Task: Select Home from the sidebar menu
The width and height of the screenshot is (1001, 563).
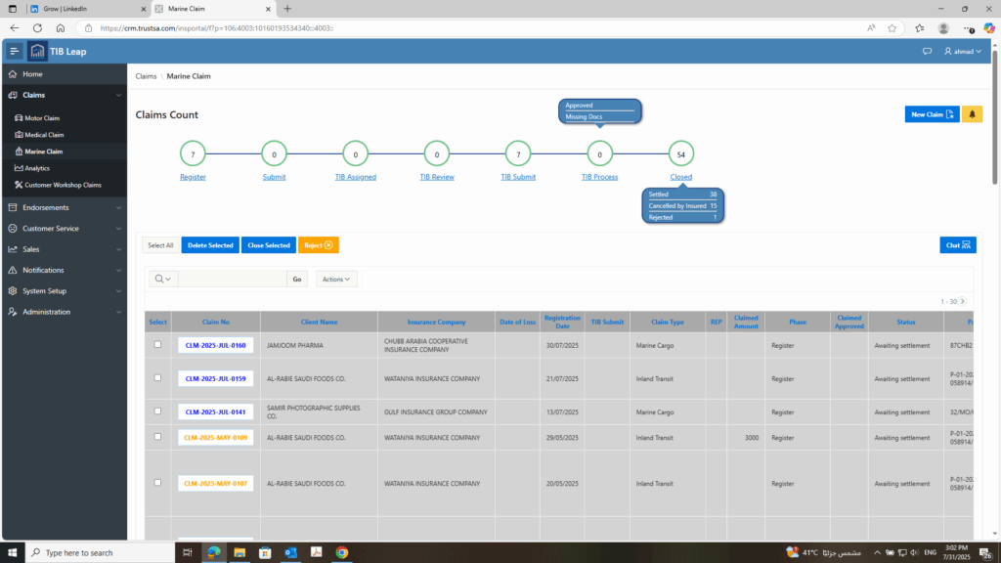Action: (x=34, y=73)
